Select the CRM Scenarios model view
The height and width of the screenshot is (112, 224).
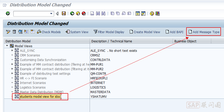tap(30, 55)
